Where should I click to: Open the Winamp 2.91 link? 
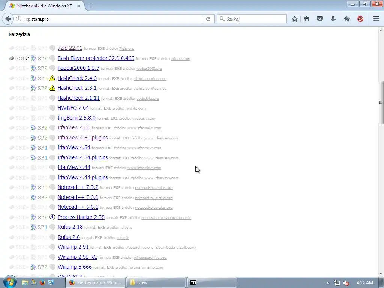click(x=73, y=247)
